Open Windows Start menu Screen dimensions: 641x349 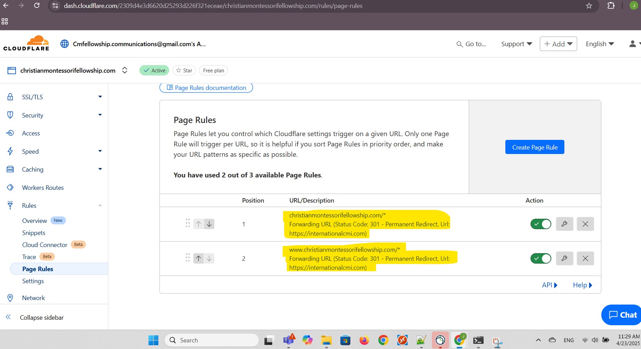(153, 340)
